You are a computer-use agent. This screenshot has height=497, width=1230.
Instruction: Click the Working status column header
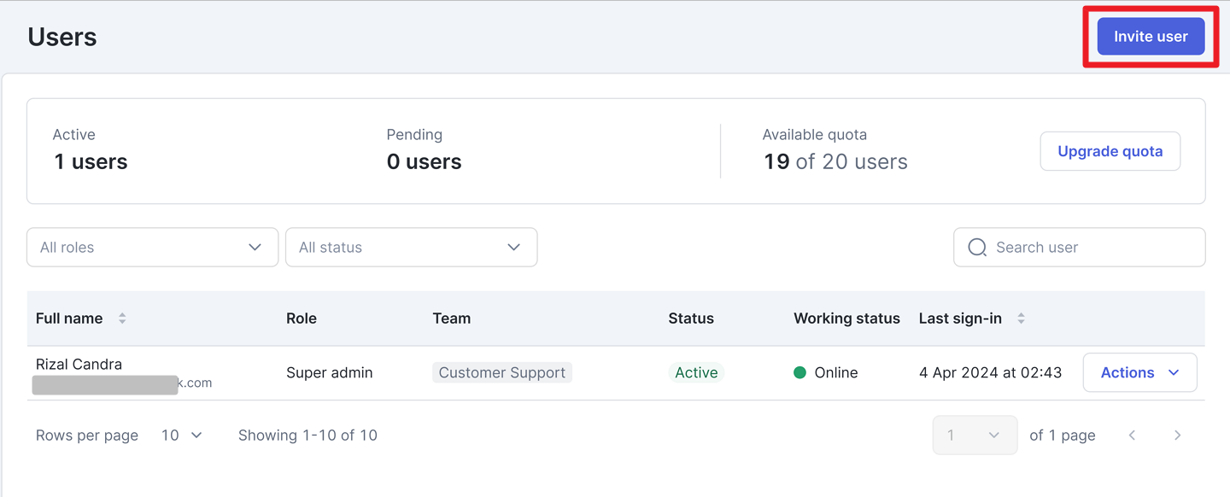tap(846, 319)
